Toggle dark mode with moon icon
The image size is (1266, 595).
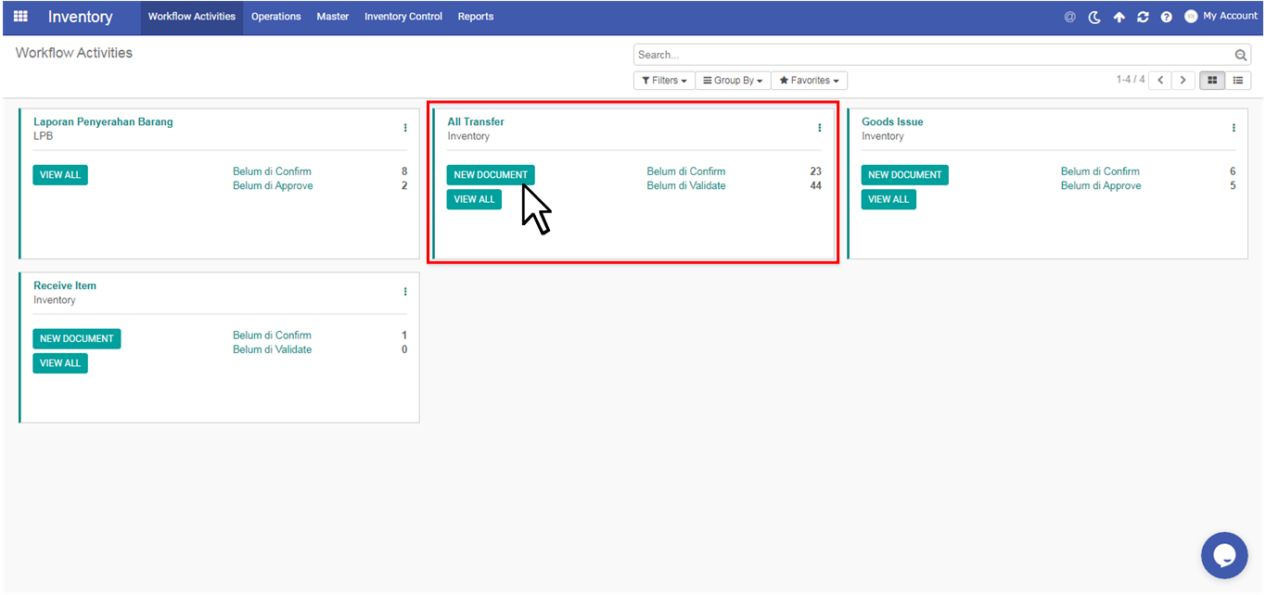point(1094,17)
